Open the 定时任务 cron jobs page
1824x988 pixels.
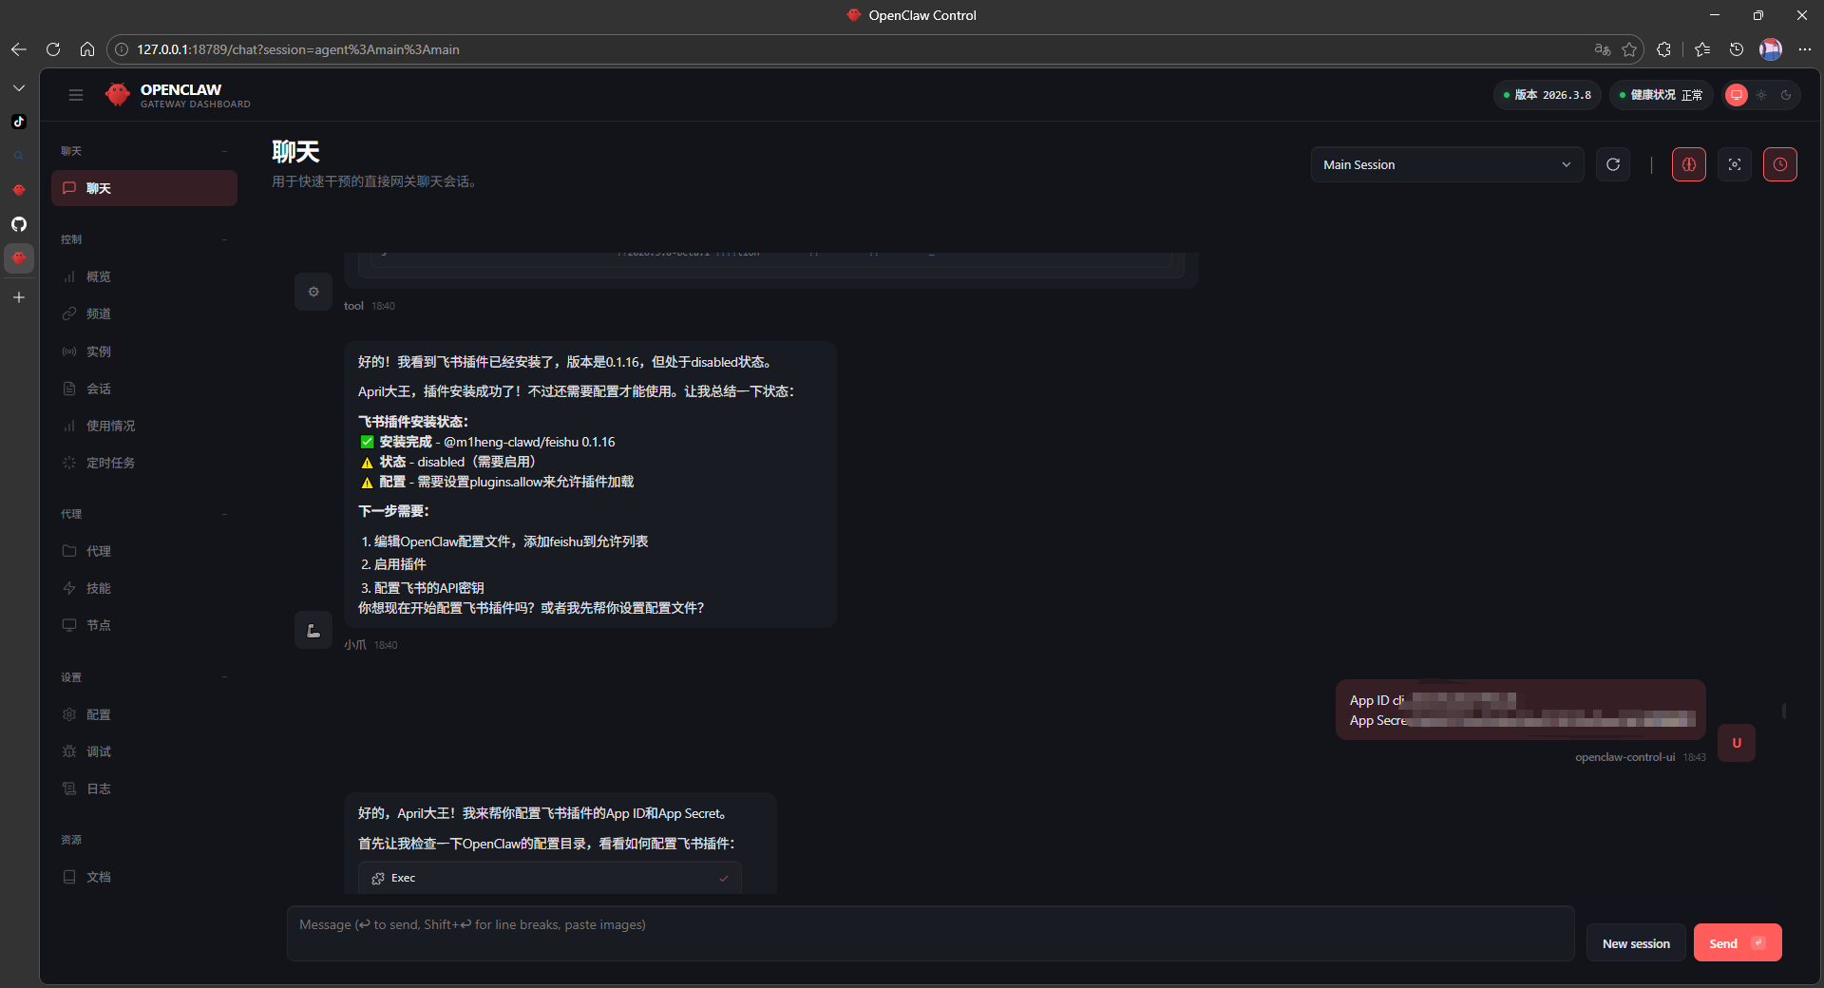144,463
